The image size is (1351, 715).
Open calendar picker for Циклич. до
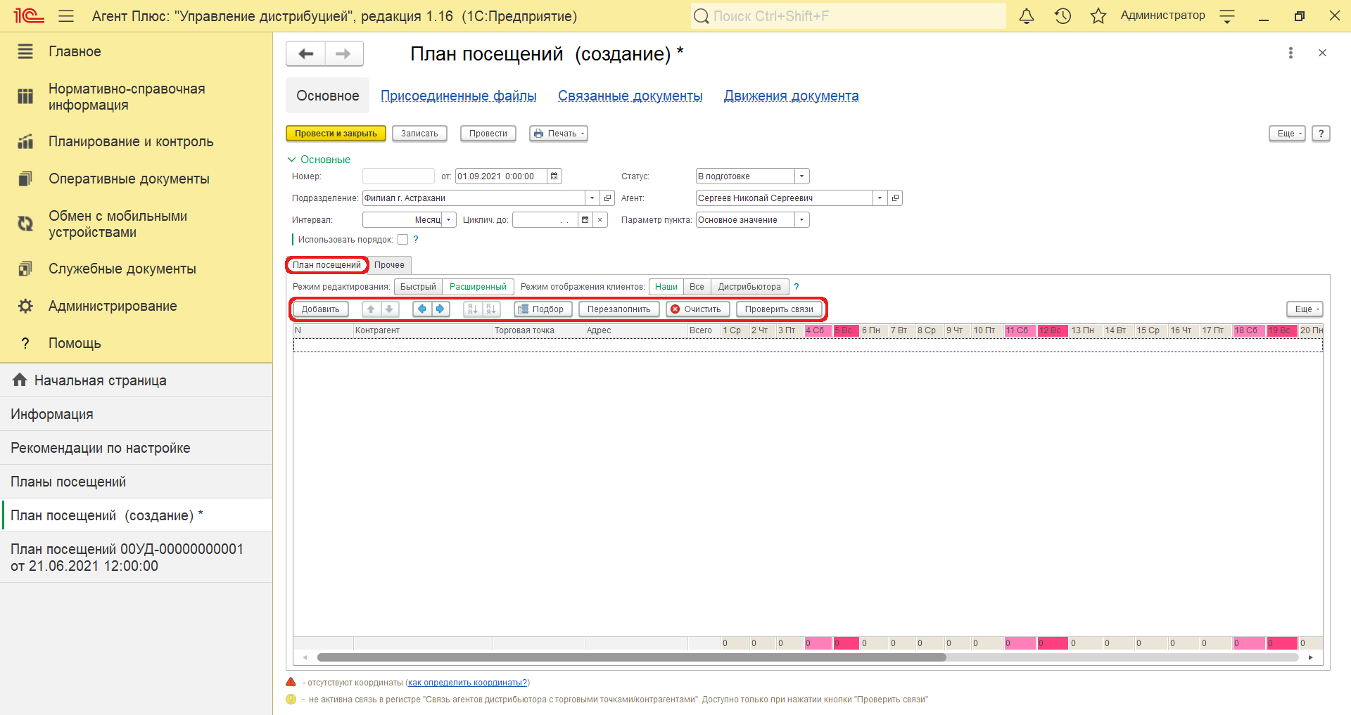click(x=585, y=220)
